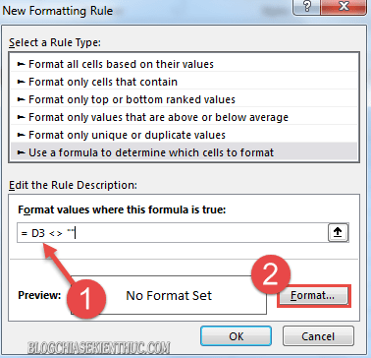
Task: Select 'Format only cells that contain' rule
Action: click(x=184, y=82)
